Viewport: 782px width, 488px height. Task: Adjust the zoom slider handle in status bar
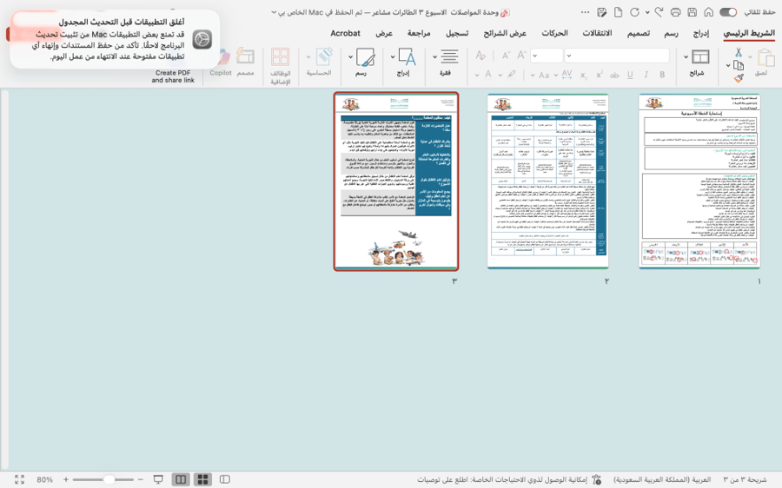109,479
